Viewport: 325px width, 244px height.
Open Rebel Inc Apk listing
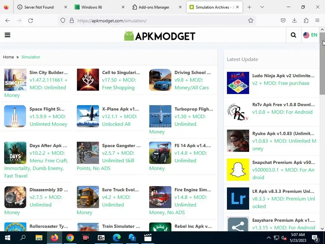coord(193,226)
